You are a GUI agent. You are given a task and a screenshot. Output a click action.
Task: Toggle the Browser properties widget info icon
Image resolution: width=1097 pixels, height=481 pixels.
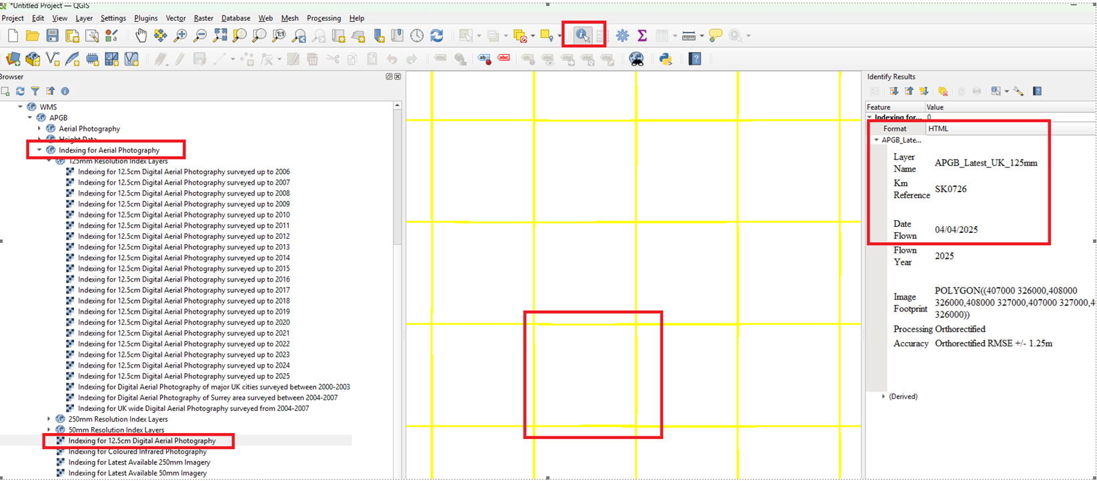[x=65, y=91]
